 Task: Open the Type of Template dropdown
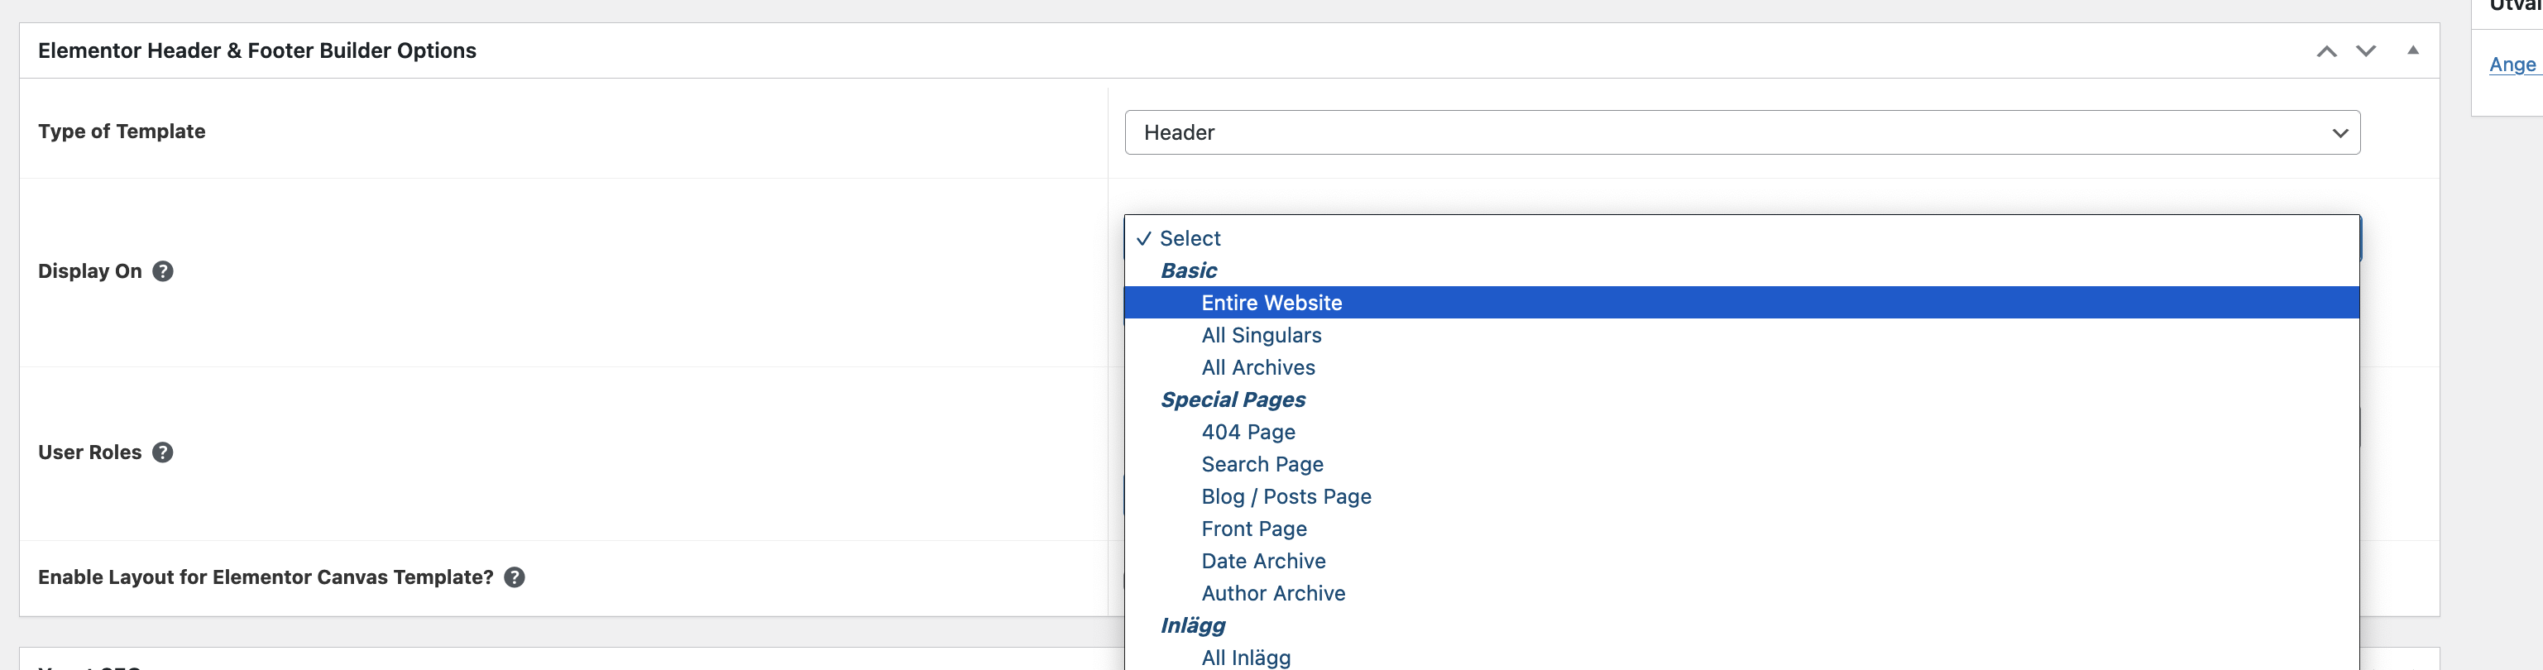pyautogui.click(x=1741, y=132)
